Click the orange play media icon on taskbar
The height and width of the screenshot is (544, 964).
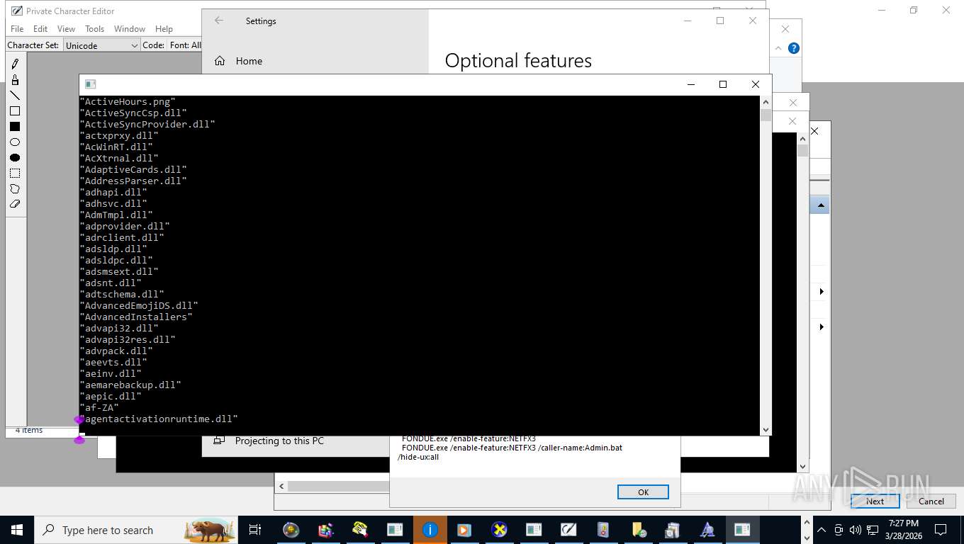tap(464, 530)
